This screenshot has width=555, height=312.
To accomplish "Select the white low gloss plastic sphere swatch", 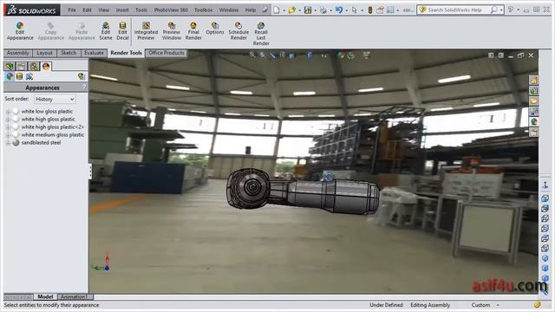I will (16, 112).
